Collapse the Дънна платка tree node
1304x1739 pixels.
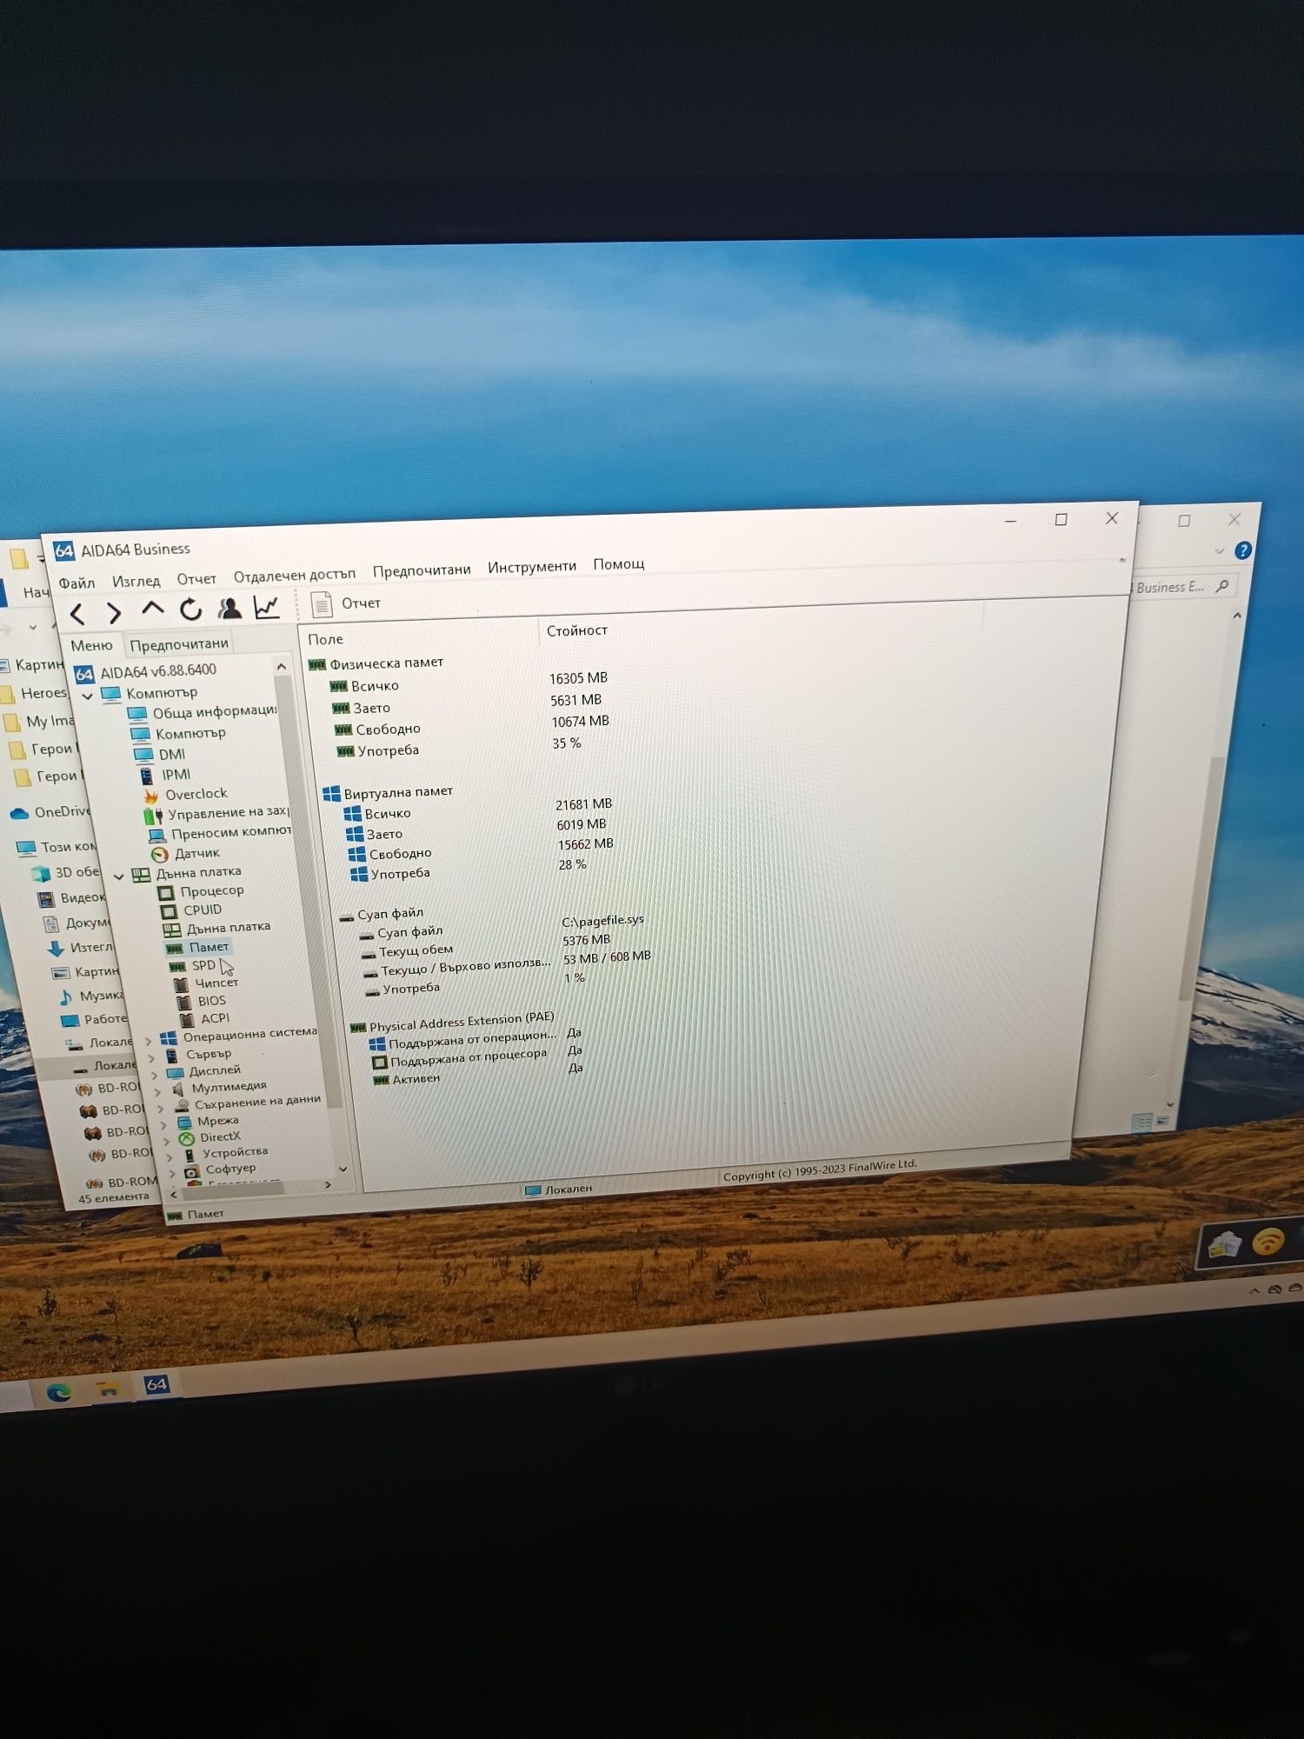pyautogui.click(x=118, y=876)
